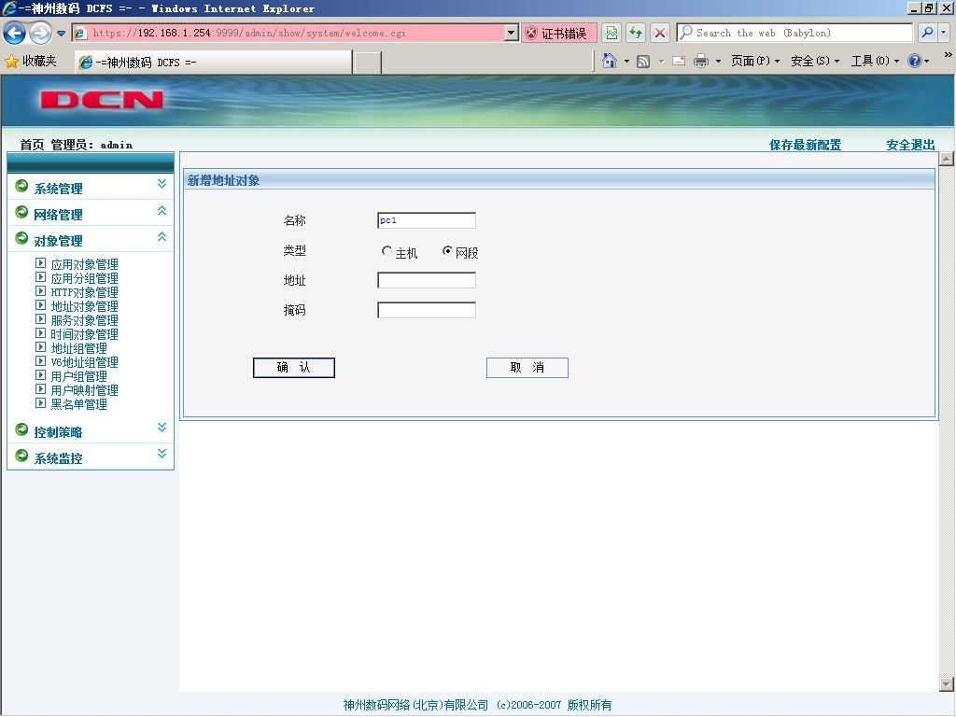Image resolution: width=956 pixels, height=717 pixels.
Task: Open 应用分组管理 in the sidebar
Action: pos(84,278)
